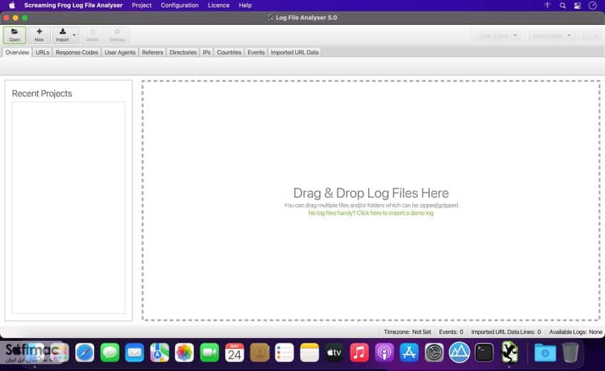Open a project with the Open toolbar button

tap(14, 35)
